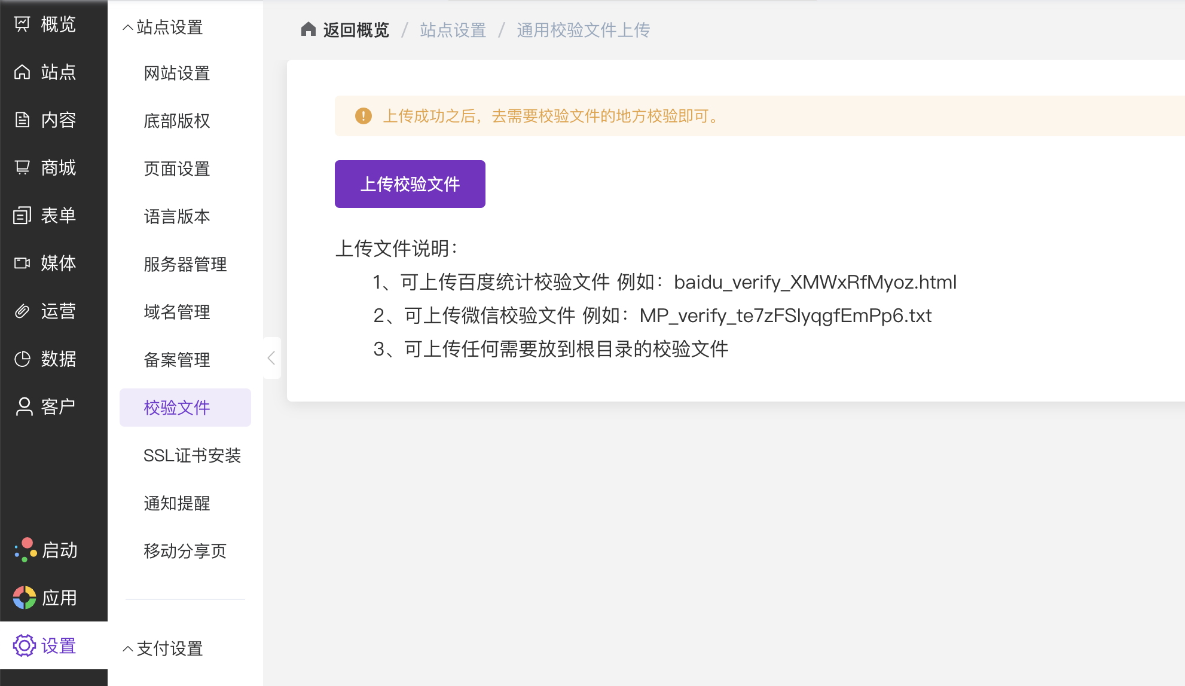Screen dimensions: 1185x686
Task: Open the 媒体 media camera icon
Action: point(22,264)
